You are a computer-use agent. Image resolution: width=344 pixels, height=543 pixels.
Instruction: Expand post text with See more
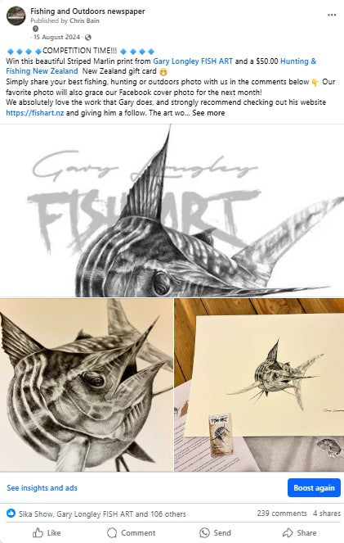(x=208, y=113)
